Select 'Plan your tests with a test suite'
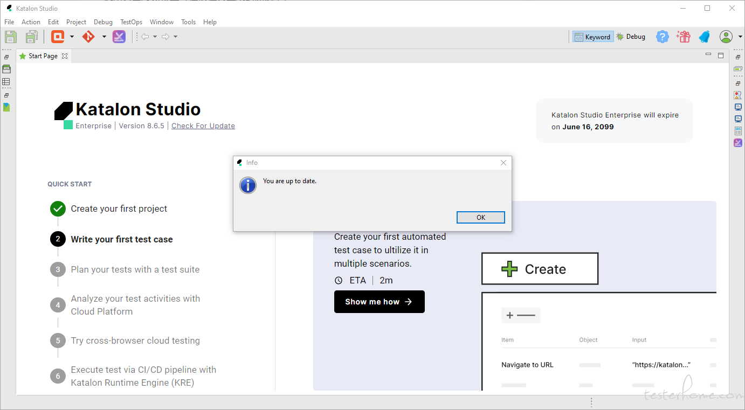This screenshot has width=745, height=410. pos(135,269)
